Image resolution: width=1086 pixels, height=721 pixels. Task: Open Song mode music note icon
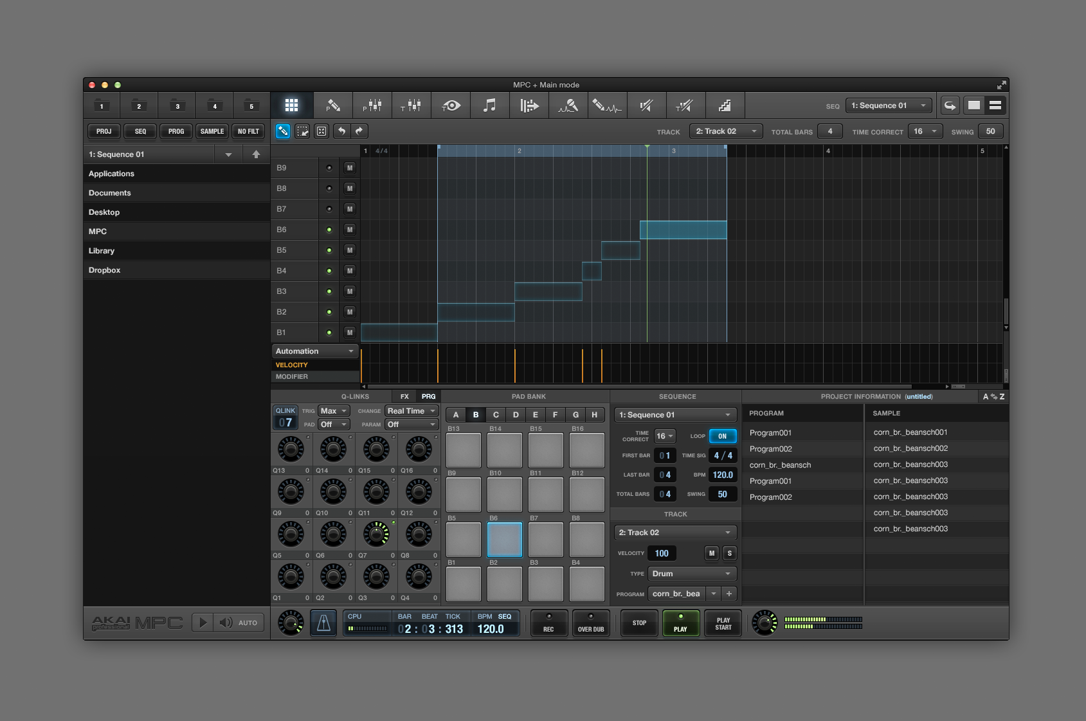490,105
